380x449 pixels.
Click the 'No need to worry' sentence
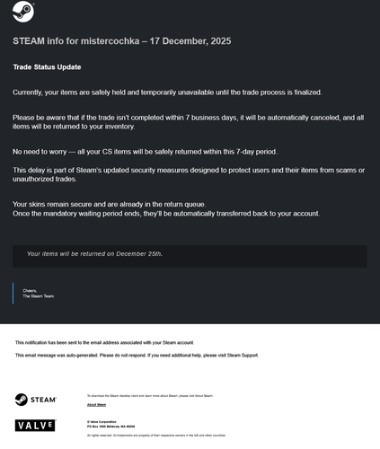click(x=145, y=152)
